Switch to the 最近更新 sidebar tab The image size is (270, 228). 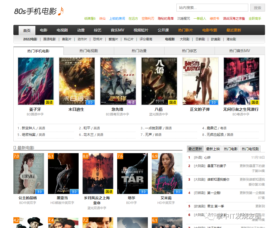point(195,149)
